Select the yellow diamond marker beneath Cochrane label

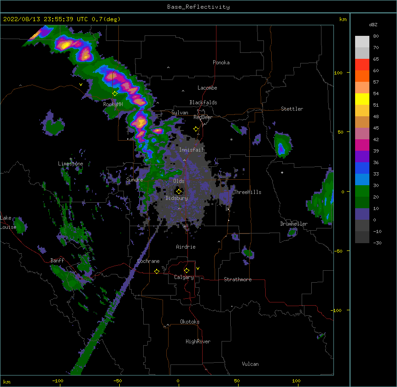157,271
